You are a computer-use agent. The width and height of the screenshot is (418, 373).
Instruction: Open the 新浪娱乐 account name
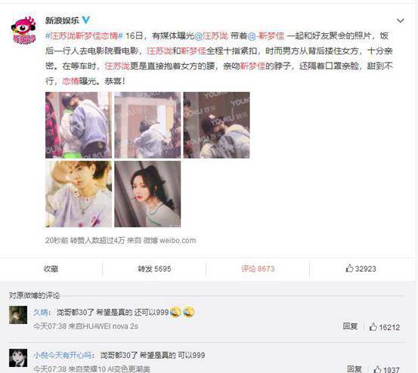pos(62,20)
